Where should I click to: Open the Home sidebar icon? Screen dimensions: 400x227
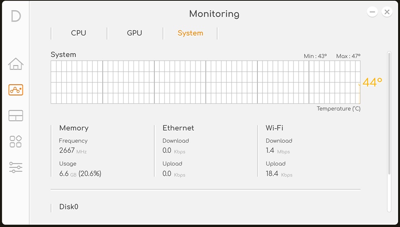(16, 64)
